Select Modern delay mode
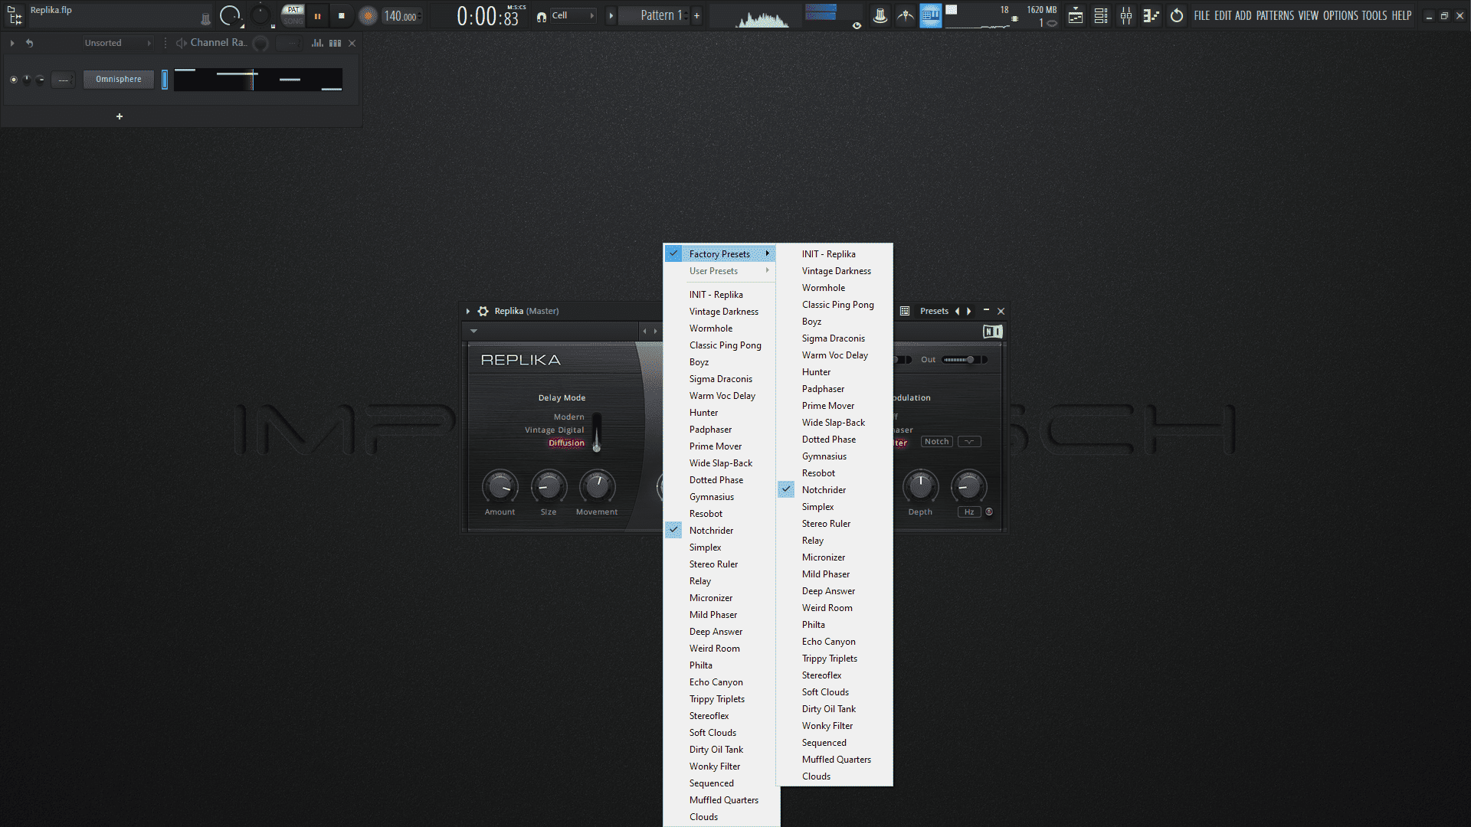 coord(568,417)
